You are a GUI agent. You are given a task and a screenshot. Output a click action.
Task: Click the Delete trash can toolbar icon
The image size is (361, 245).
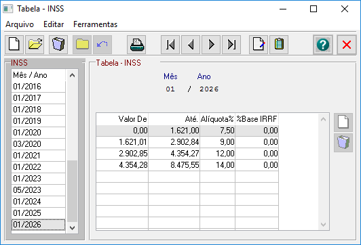[x=58, y=45]
